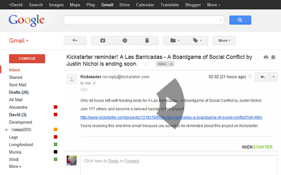Open the Kickstarter project URL link
This screenshot has height=175, width=281.
[x=171, y=117]
